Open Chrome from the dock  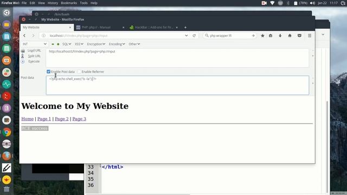point(7,132)
